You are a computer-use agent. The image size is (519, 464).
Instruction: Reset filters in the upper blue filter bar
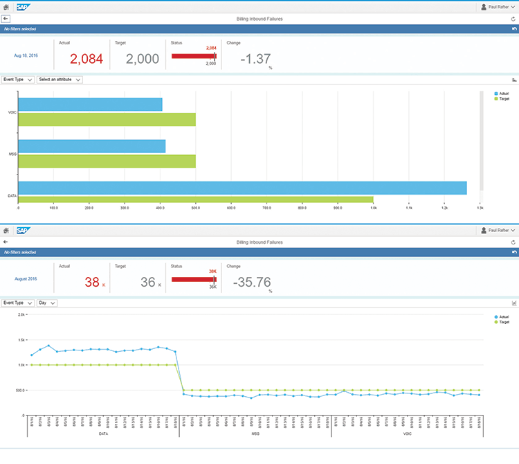pos(513,29)
